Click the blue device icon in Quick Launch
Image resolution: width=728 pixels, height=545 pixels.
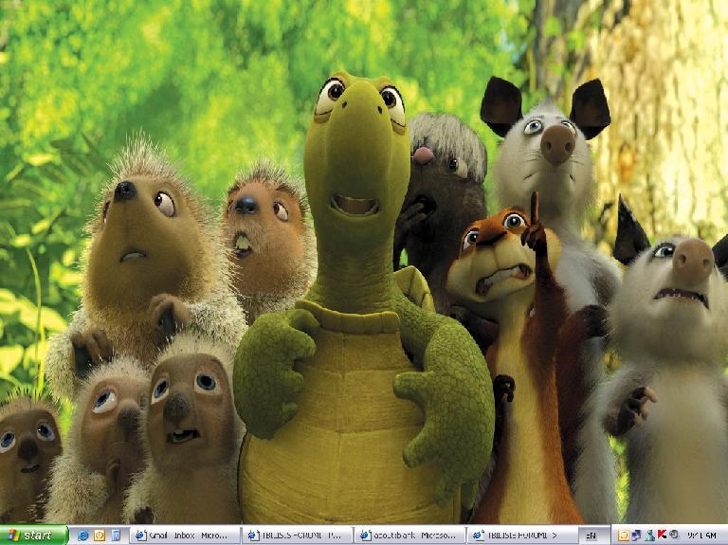pos(116,536)
